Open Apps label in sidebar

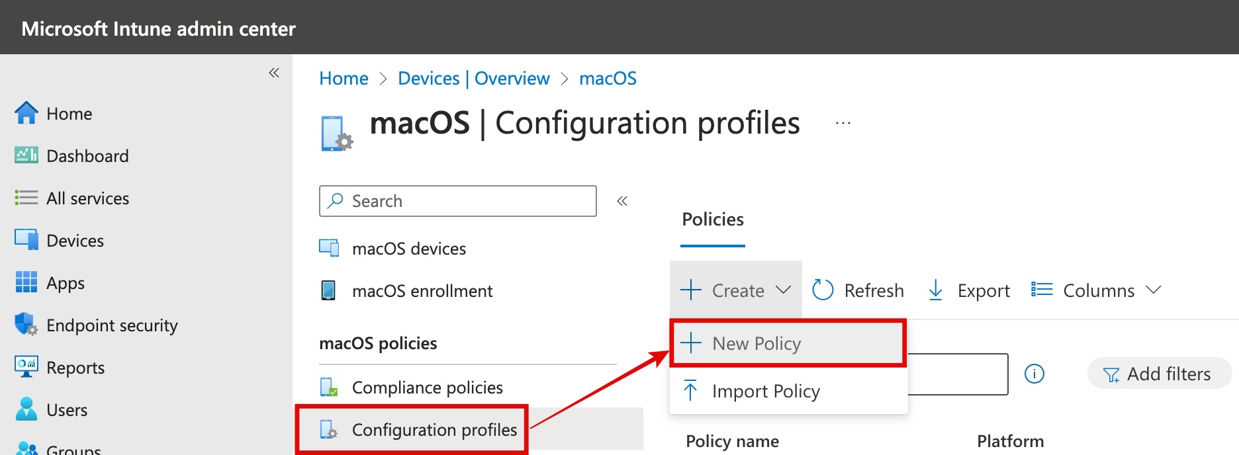click(x=66, y=283)
